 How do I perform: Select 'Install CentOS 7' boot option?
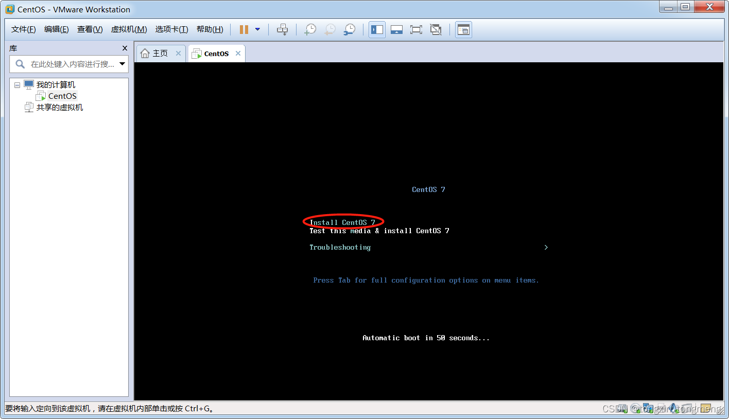342,222
